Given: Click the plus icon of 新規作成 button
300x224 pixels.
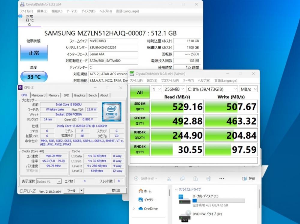Looking at the screenshot, I should [136, 178].
